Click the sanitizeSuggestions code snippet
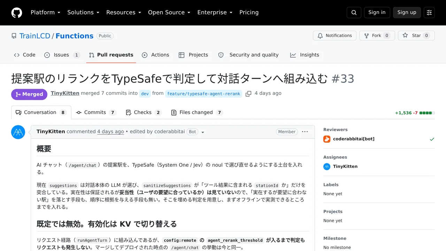 tap(167, 185)
